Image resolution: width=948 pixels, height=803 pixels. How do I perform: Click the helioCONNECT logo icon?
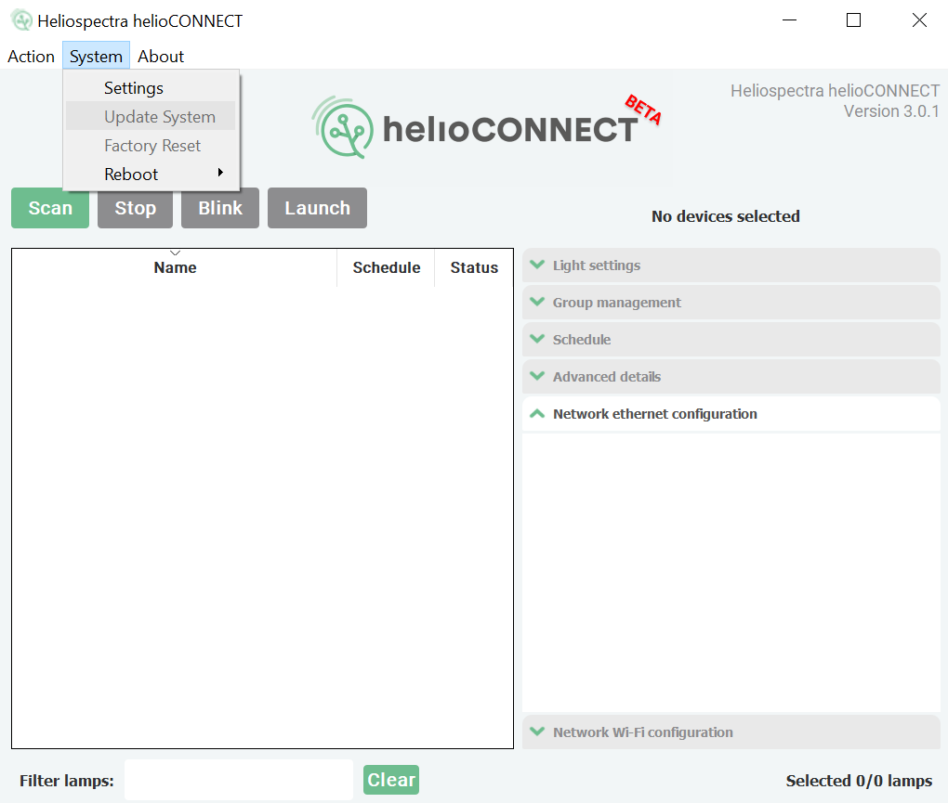point(343,128)
